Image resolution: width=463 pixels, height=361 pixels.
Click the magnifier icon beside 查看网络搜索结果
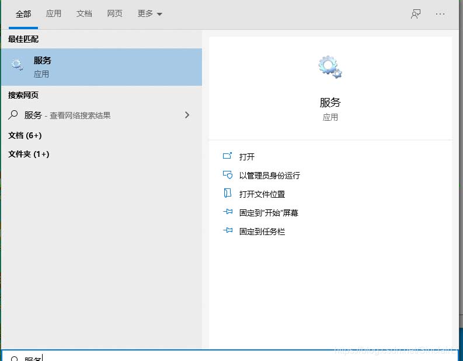(13, 115)
